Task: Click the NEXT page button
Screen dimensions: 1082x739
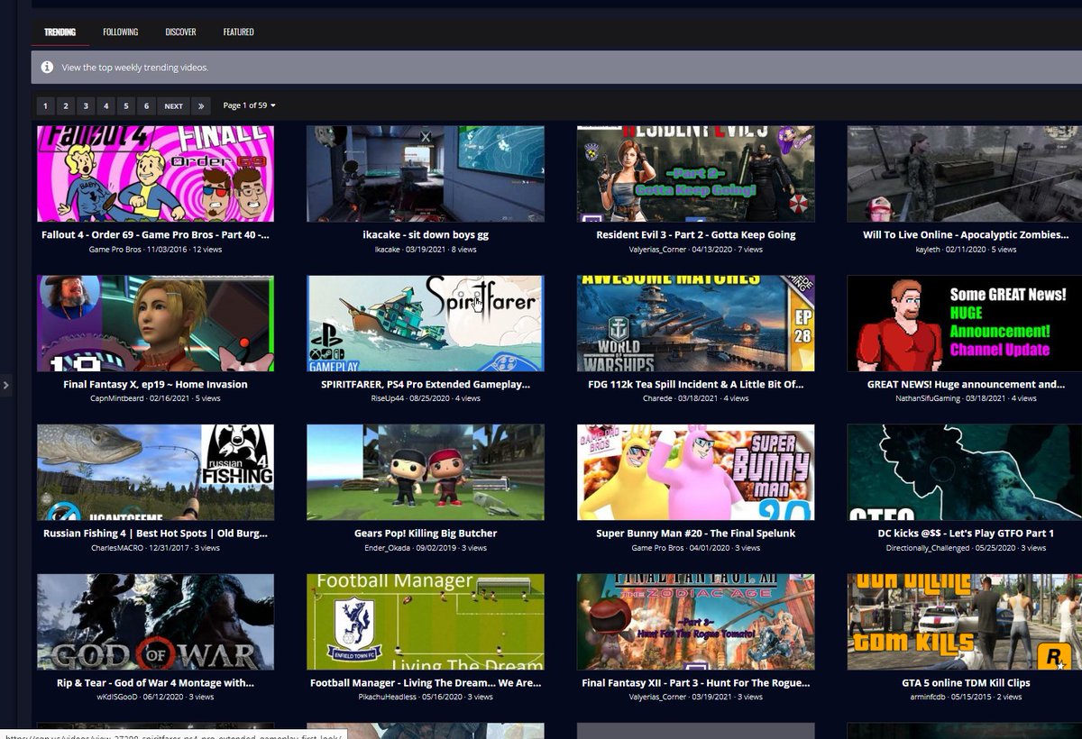Action: 173,105
